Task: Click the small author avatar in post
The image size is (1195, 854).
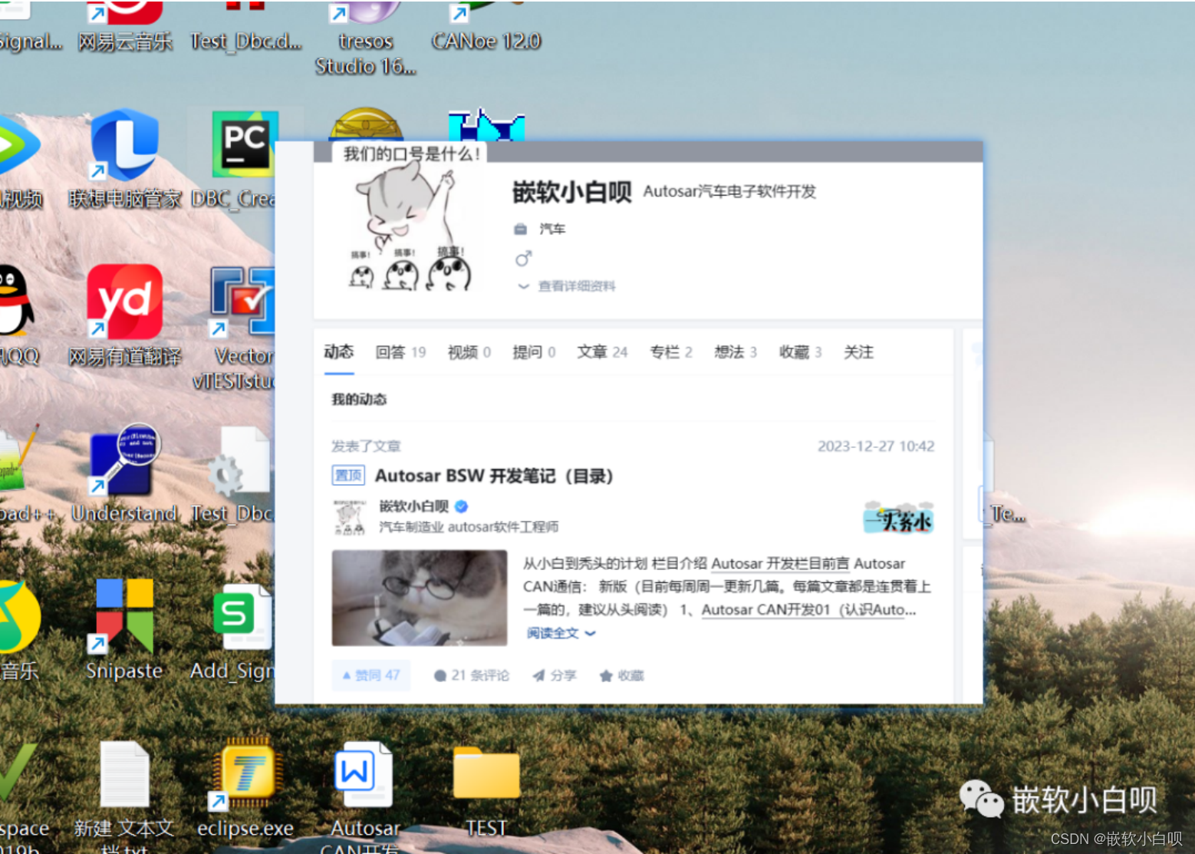Action: pos(350,516)
